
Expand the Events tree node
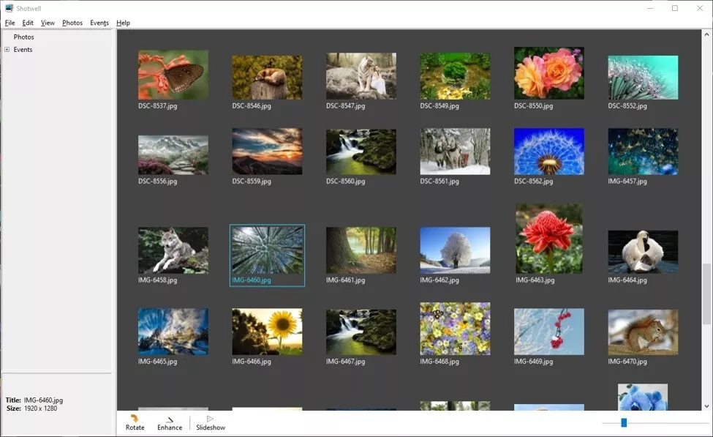tap(7, 50)
